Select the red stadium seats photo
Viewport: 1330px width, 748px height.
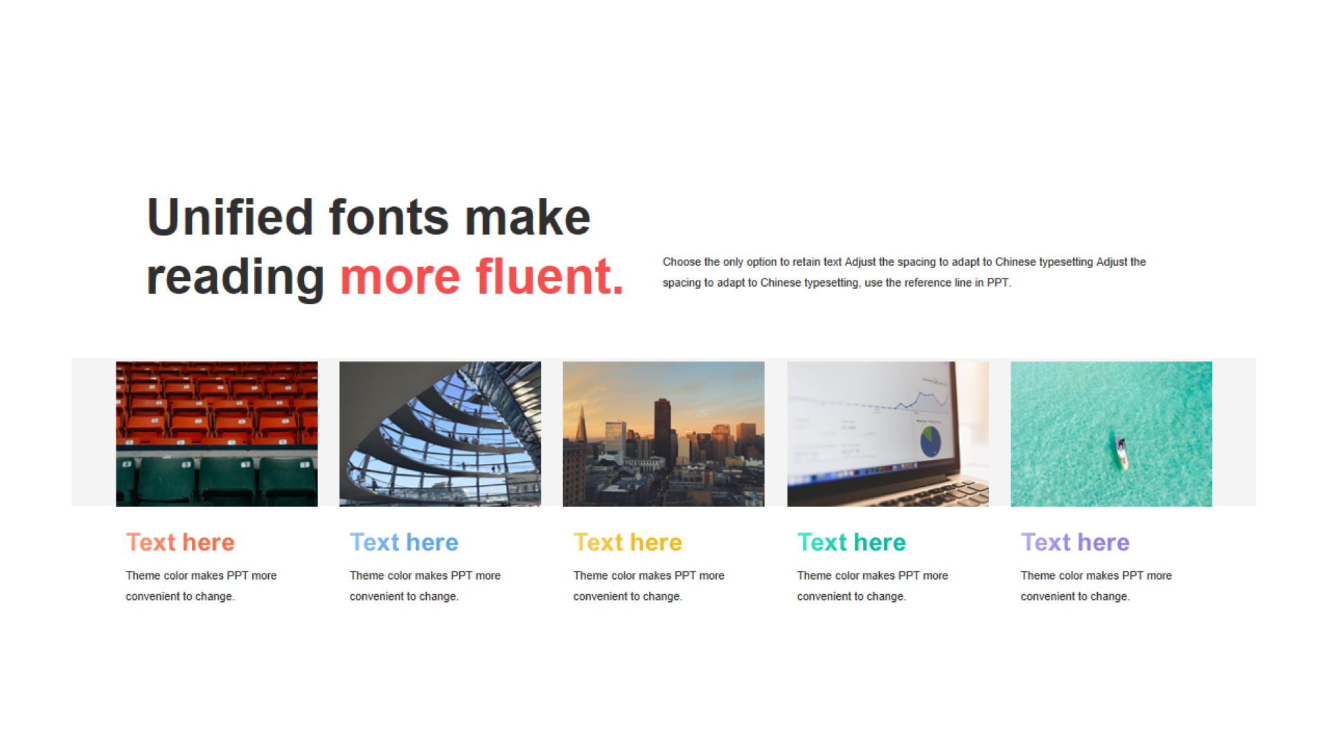(217, 434)
